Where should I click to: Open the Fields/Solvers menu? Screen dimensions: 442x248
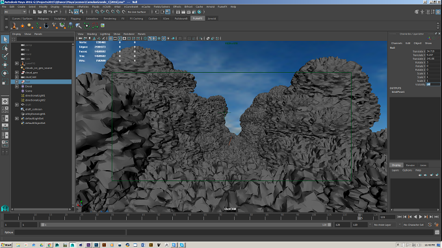(x=162, y=6)
